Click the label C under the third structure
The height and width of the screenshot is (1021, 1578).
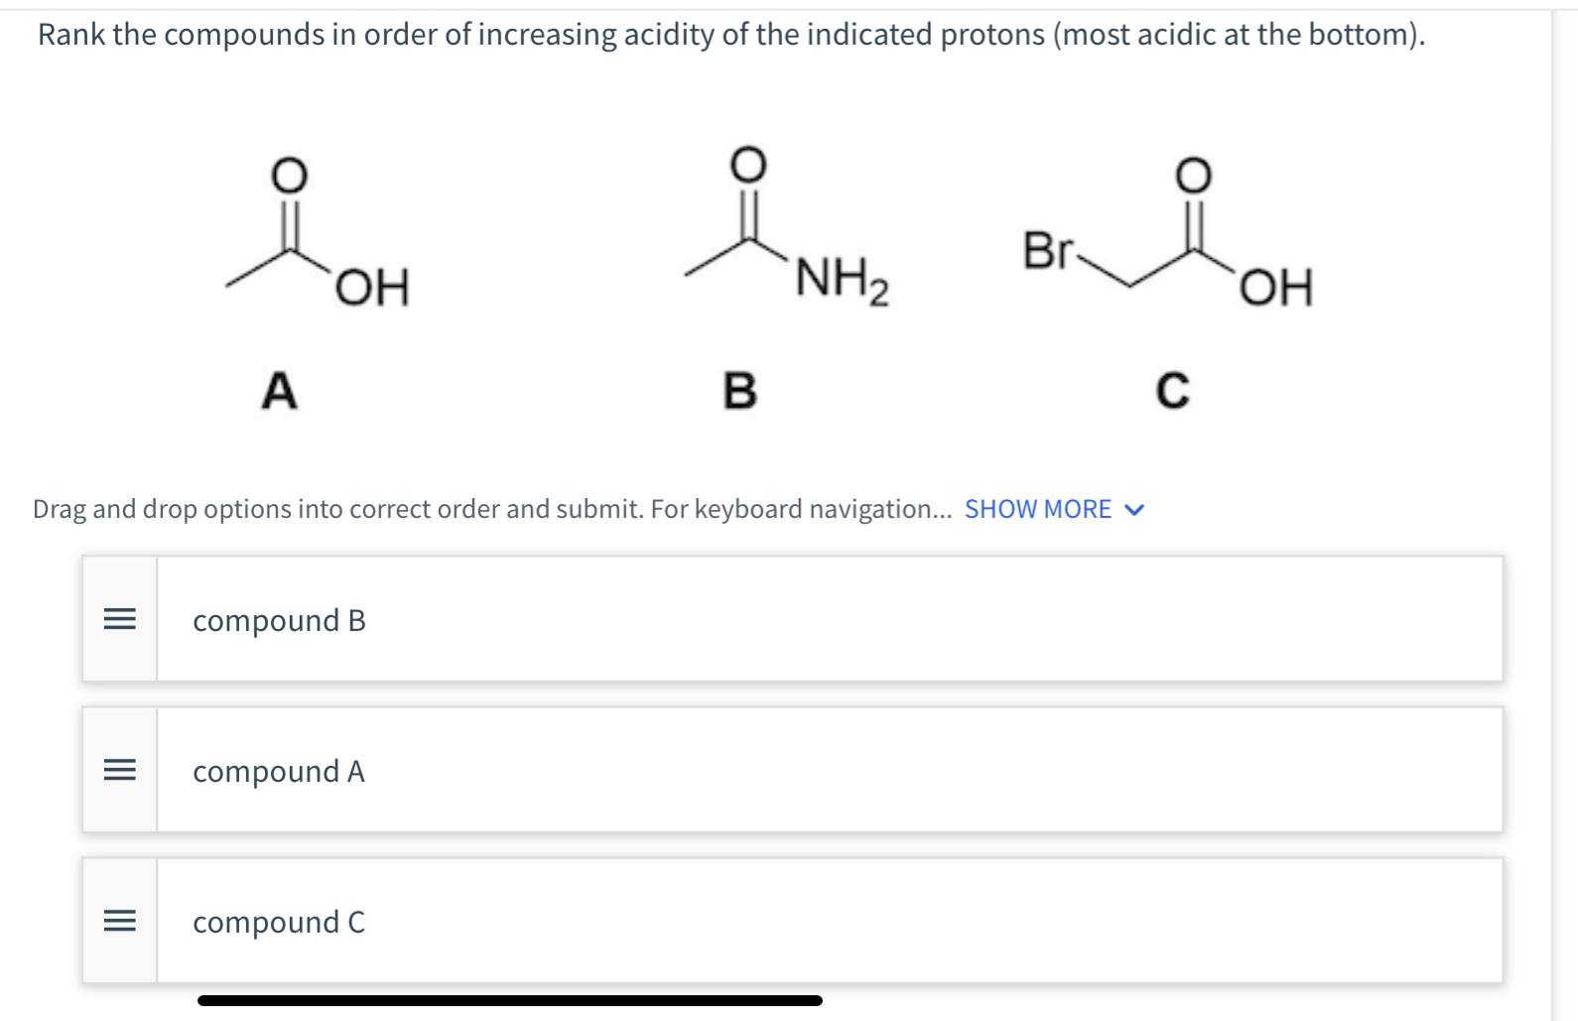coord(1173,389)
